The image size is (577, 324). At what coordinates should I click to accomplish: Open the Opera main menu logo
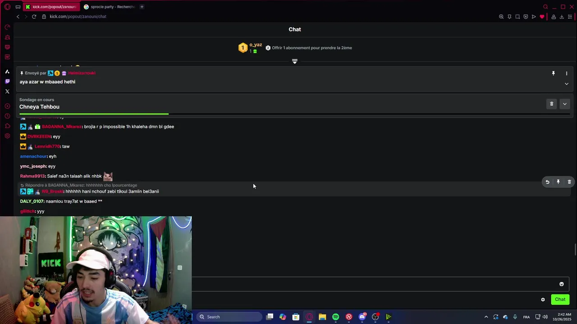(x=7, y=7)
